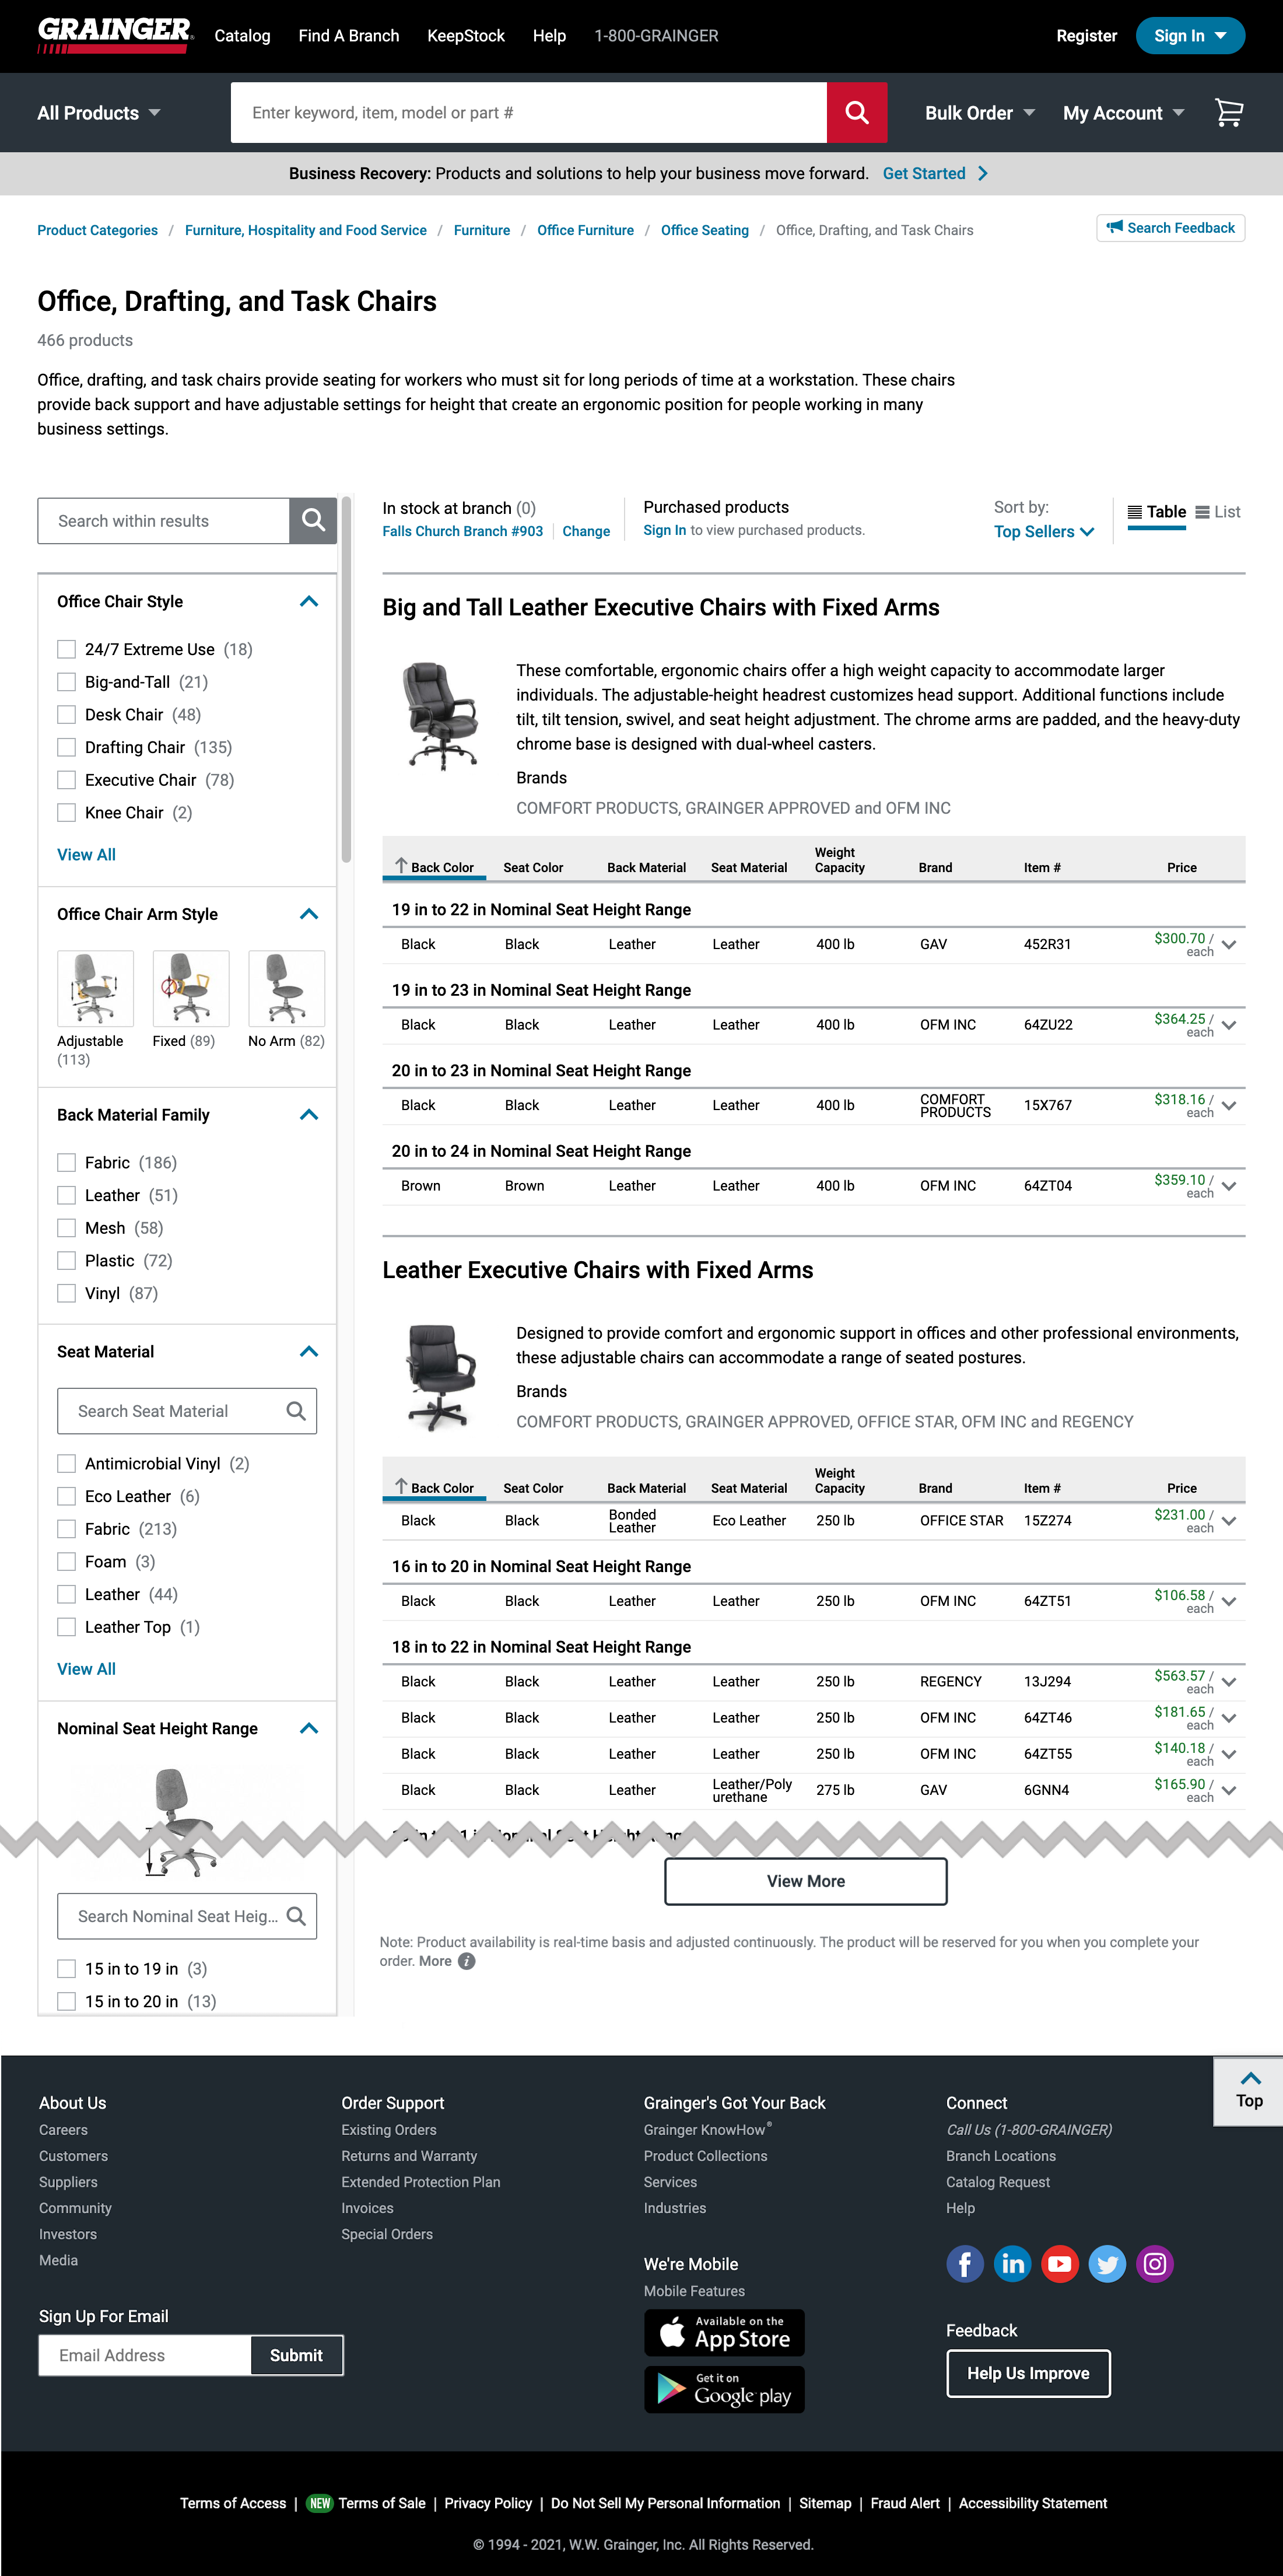The height and width of the screenshot is (2576, 1283).
Task: Select the Fixed arm style thumbnail
Action: pyautogui.click(x=190, y=988)
